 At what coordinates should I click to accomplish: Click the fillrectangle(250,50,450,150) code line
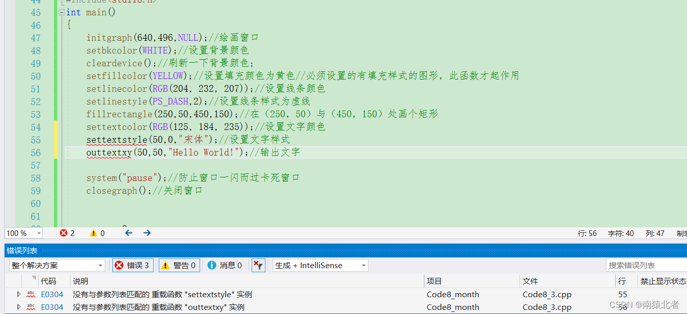tap(262, 114)
